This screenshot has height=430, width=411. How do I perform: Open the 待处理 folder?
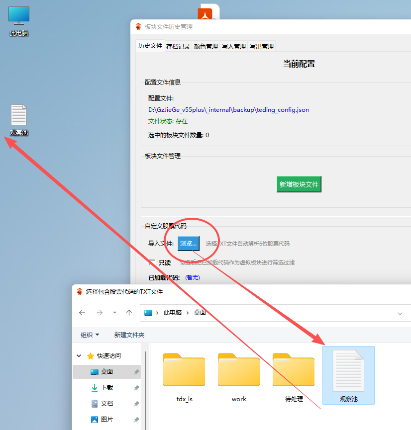[x=294, y=378]
